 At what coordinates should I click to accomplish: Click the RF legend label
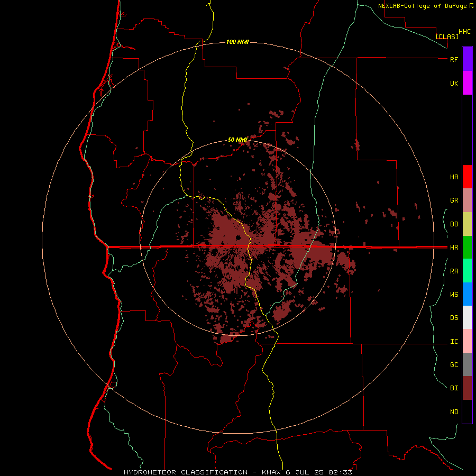point(454,59)
